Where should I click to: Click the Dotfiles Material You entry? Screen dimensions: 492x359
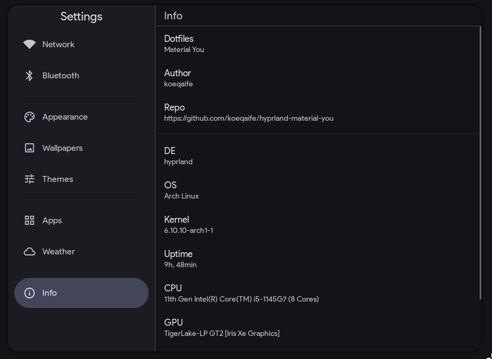pos(184,43)
